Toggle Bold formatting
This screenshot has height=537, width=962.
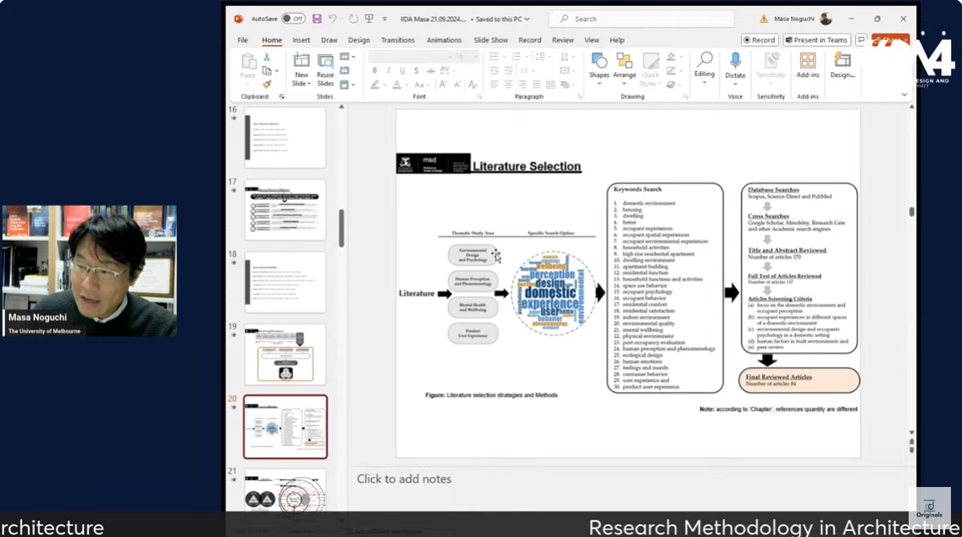(375, 70)
